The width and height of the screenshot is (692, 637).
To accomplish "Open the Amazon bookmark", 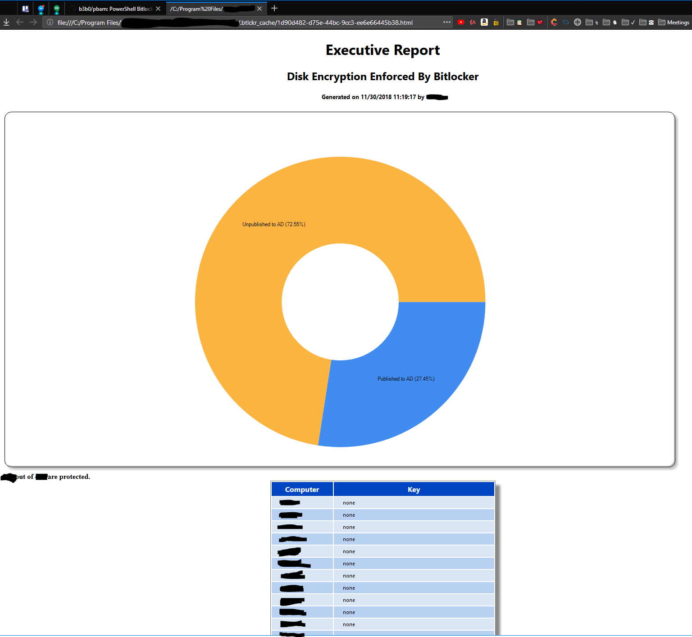I will [484, 22].
